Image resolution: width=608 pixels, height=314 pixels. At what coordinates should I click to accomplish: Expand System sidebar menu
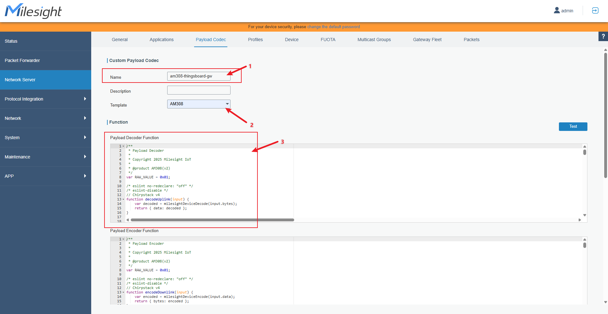[x=46, y=138]
